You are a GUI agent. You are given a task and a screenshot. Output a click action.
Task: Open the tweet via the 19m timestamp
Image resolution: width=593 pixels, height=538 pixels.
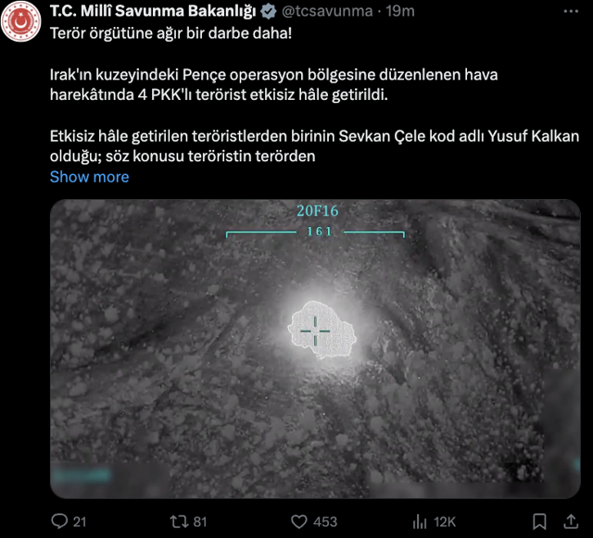click(x=399, y=12)
